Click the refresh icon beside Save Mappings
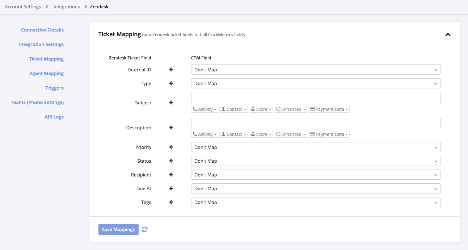This screenshot has height=250, width=468. point(145,229)
